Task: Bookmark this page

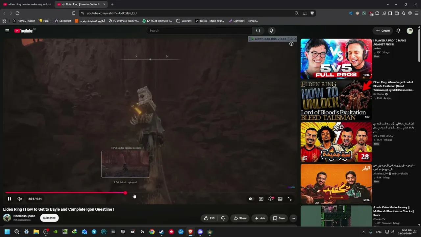Action: pos(74,13)
